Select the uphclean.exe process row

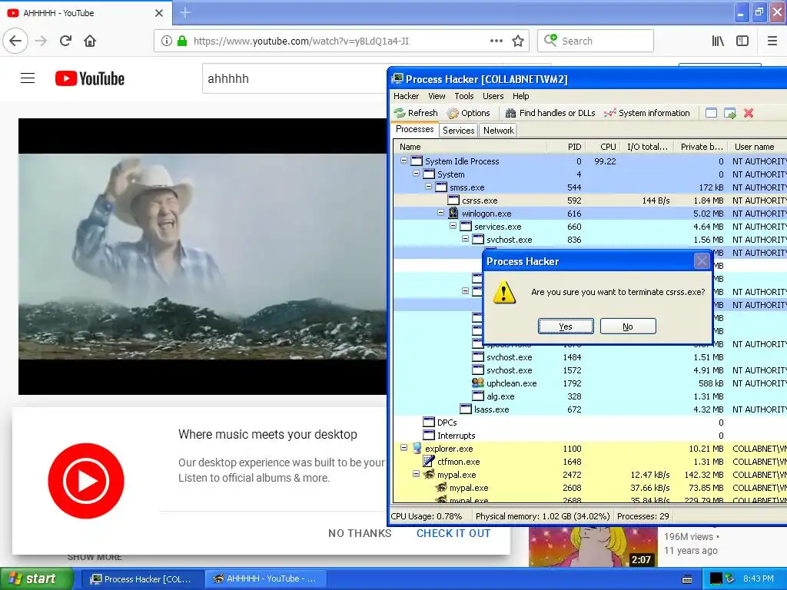589,383
